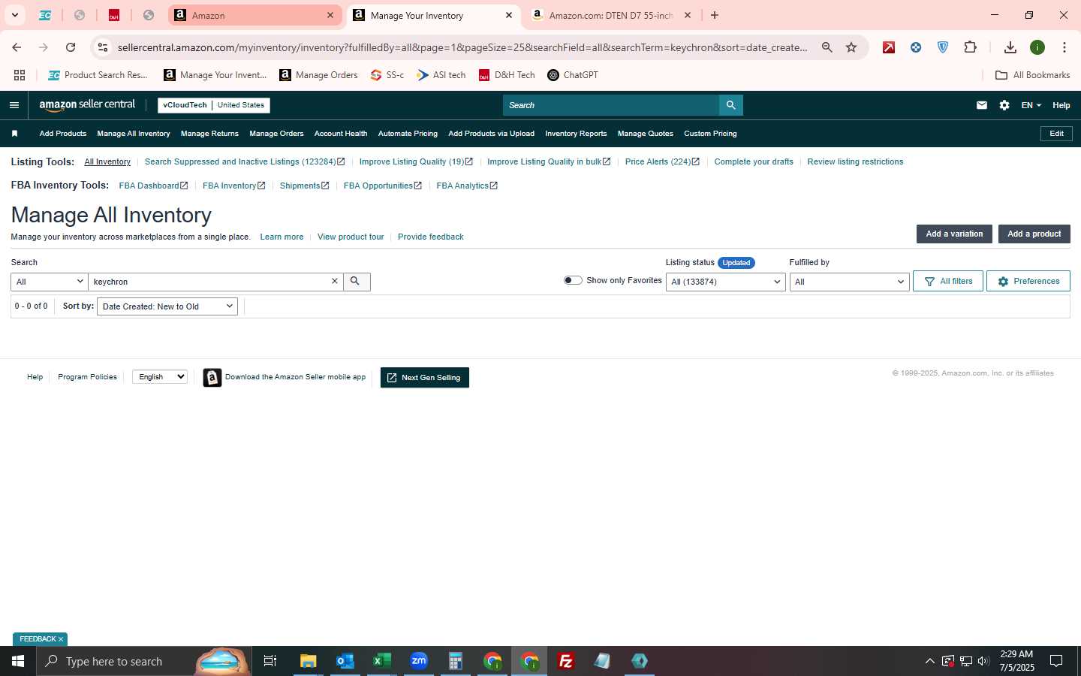Open a new browser tab
This screenshot has height=676, width=1081.
[x=715, y=15]
